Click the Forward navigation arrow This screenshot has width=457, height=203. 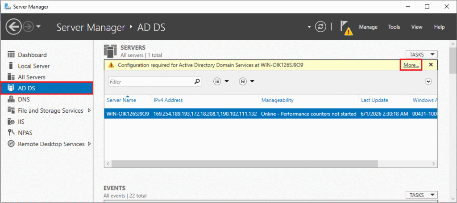coord(29,27)
